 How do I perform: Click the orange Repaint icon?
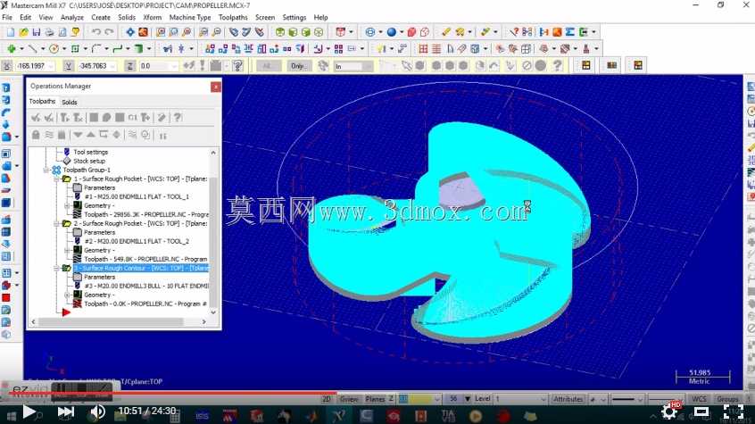point(143,32)
